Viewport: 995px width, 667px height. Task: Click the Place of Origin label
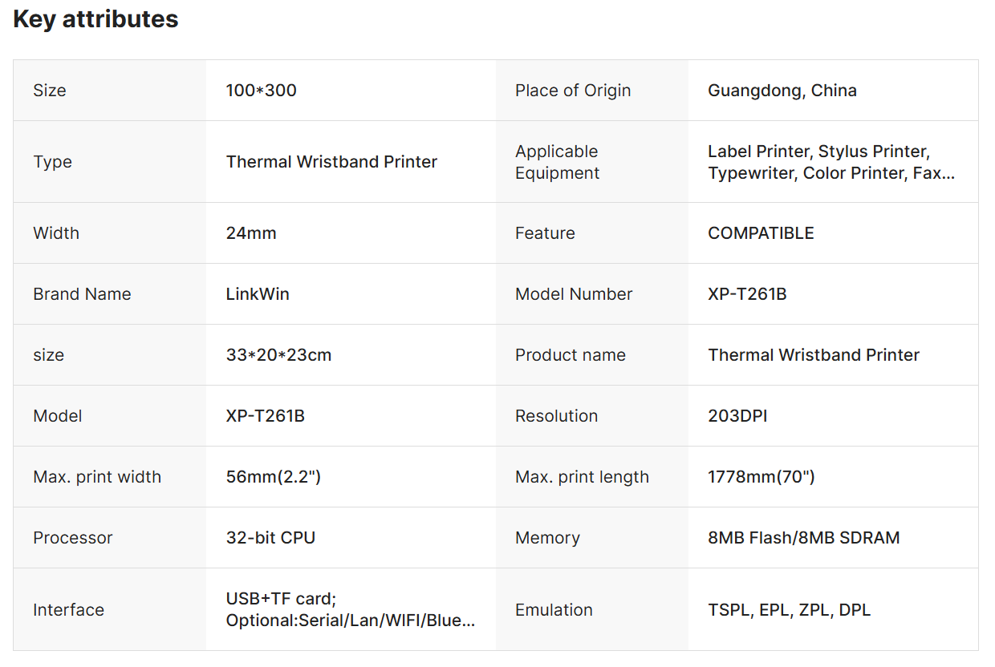[573, 91]
